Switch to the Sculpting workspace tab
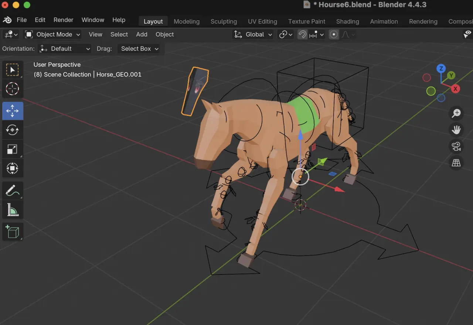The width and height of the screenshot is (473, 325). point(224,21)
